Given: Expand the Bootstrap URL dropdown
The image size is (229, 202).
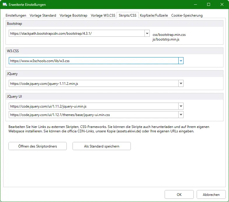Looking at the screenshot, I should [x=147, y=33].
